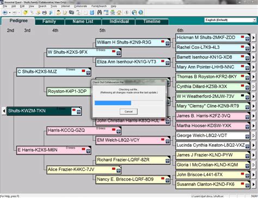Click FamilySearch icon in Hickman M Shults box
The image size is (258, 198).
(247, 39)
